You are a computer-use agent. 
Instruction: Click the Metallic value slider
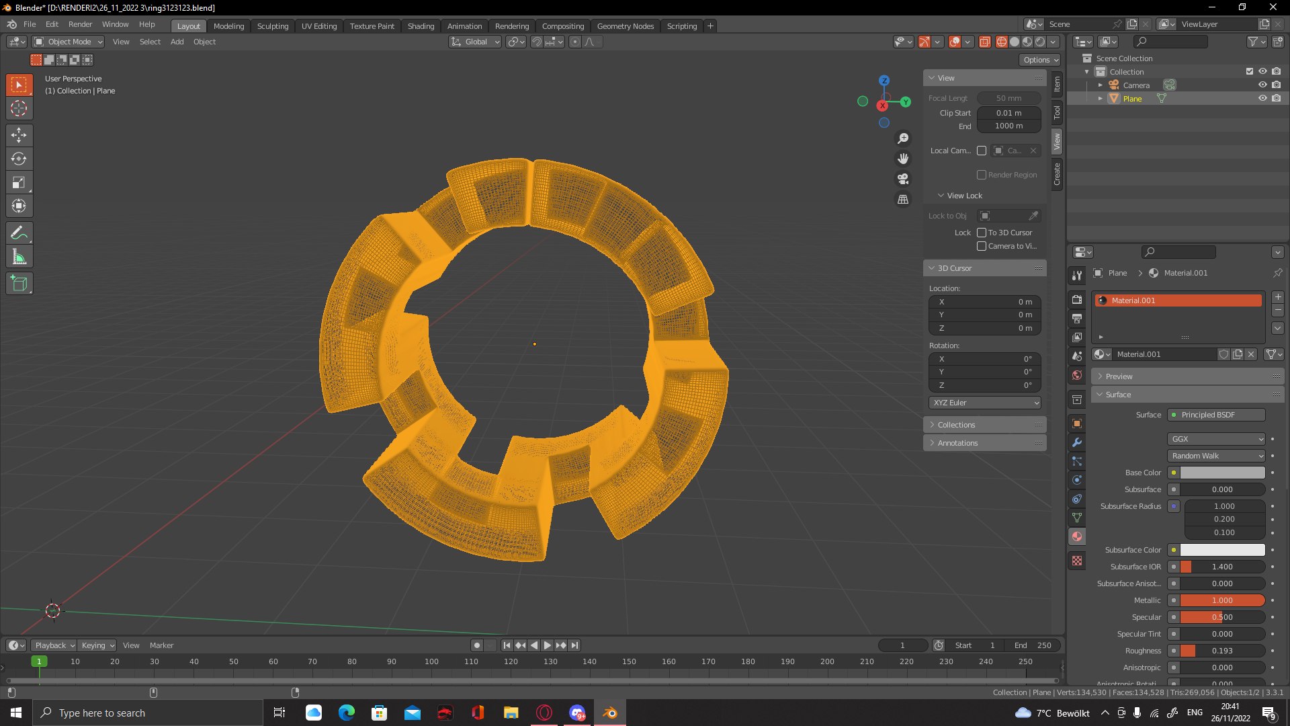[1222, 600]
